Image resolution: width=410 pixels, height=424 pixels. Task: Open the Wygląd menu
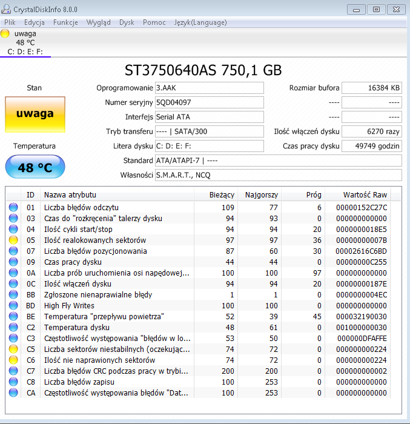[99, 22]
